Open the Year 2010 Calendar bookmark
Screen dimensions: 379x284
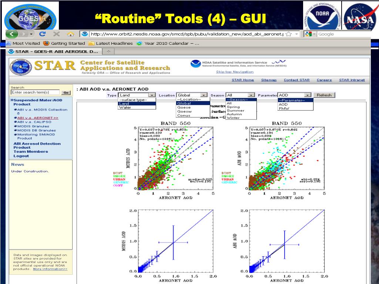tap(168, 44)
